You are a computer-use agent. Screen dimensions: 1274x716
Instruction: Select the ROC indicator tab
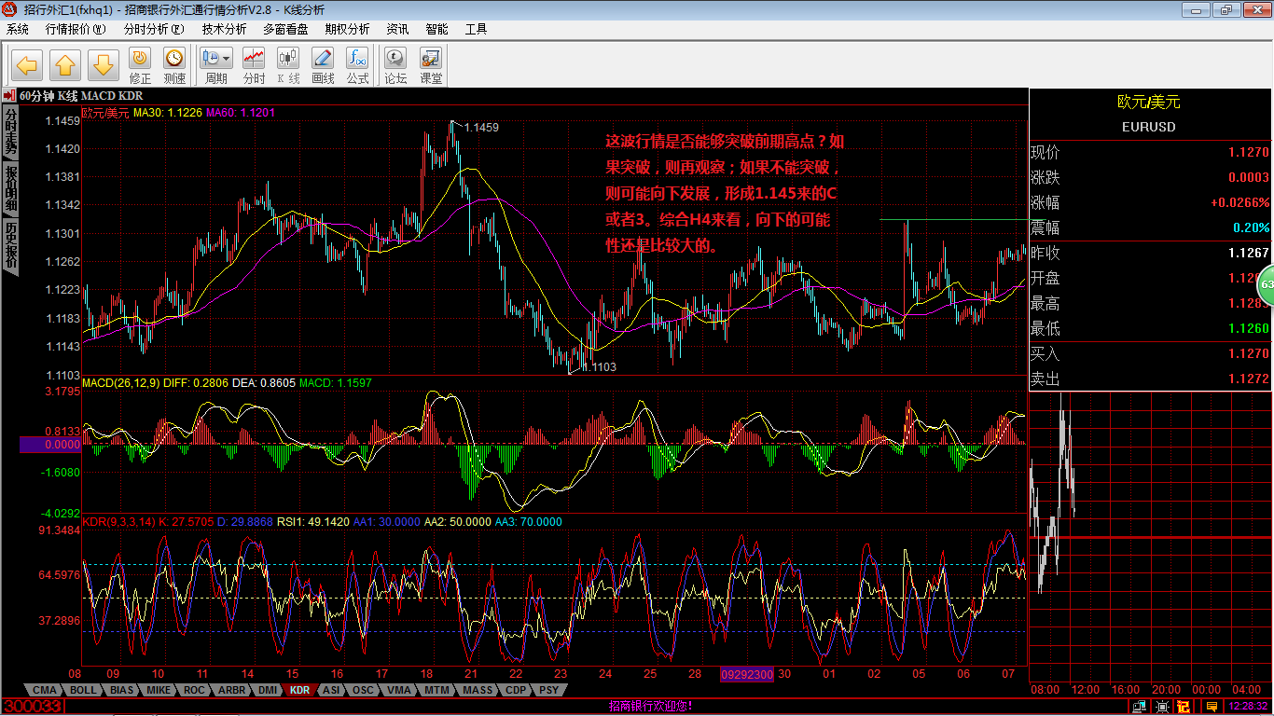coord(194,690)
